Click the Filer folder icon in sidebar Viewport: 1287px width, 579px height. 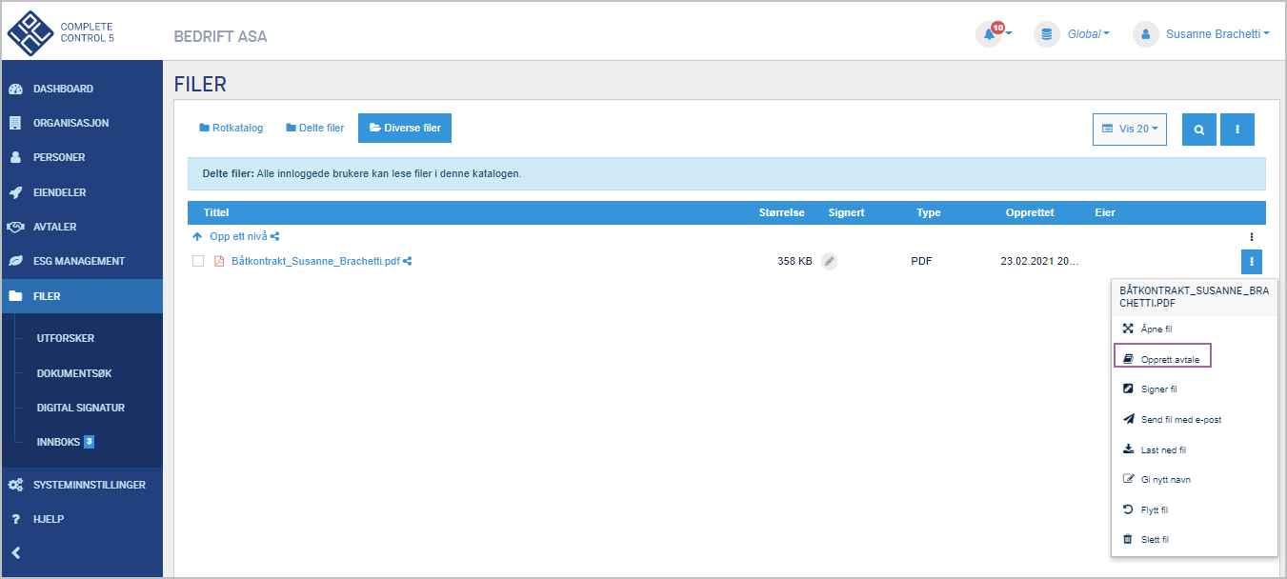(x=15, y=296)
